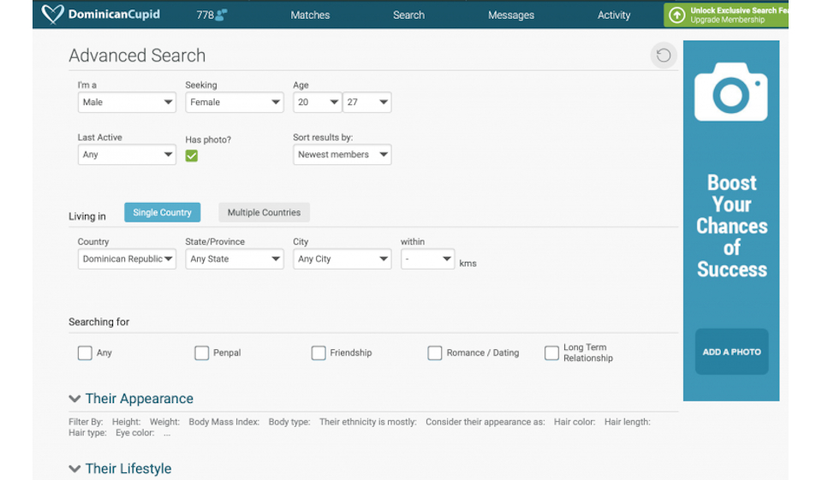The image size is (822, 480).
Task: Open the minimum age dropdown showing 20
Action: click(317, 103)
